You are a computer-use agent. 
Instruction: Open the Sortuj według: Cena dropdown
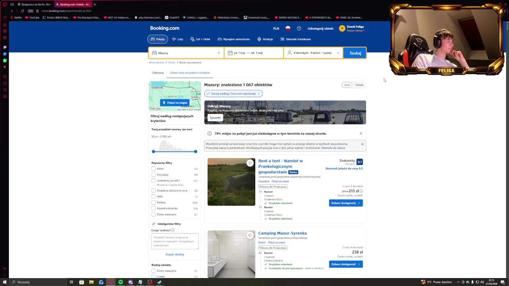click(233, 94)
